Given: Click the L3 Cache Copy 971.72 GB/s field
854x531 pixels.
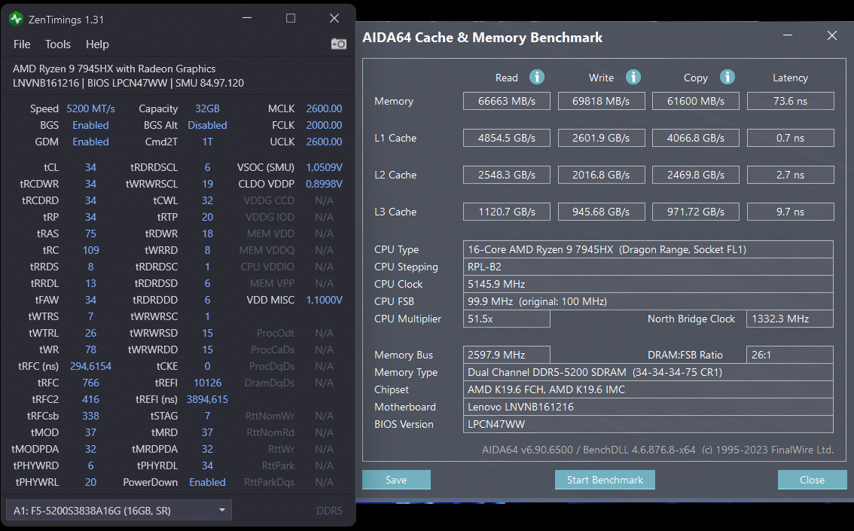Looking at the screenshot, I should (696, 212).
